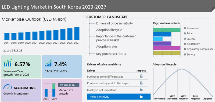The width and height of the screenshot is (215, 102).
Task: Click the 2020 bar in market size chart
Action: [x=28, y=36]
